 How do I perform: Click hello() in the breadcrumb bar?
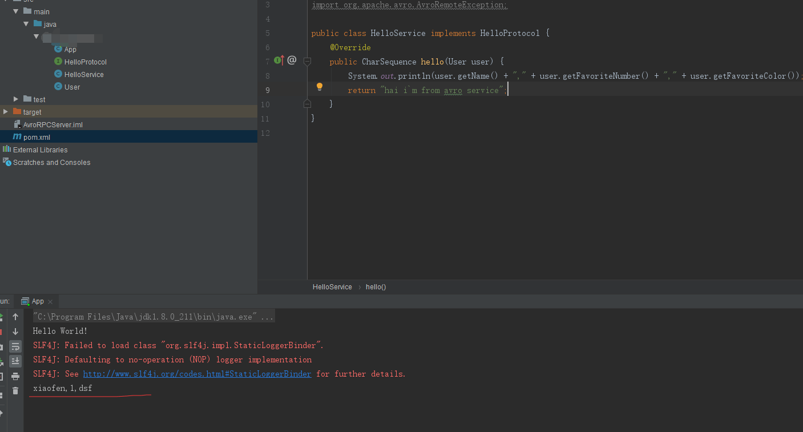tap(376, 287)
